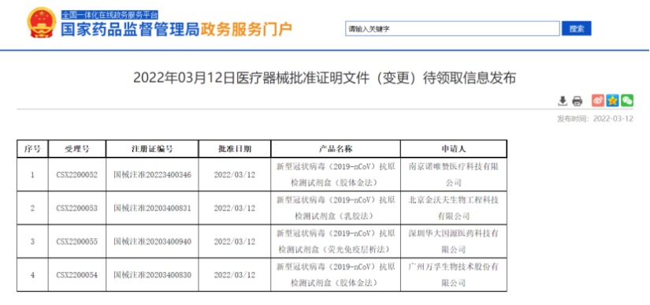Click the 国家药品监督管理局 site title
The image size is (650, 305).
pyautogui.click(x=131, y=29)
